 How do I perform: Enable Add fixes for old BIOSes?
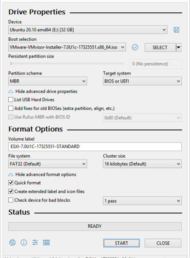11,108
